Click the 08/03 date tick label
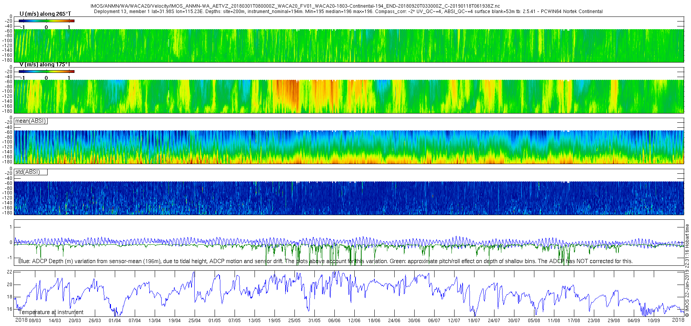 (x=35, y=321)
